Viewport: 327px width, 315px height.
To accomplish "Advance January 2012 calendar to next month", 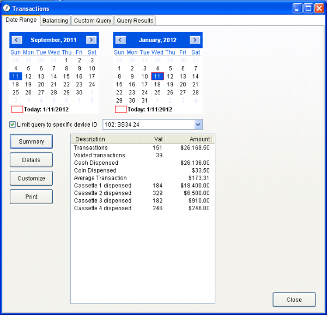I will 195,40.
